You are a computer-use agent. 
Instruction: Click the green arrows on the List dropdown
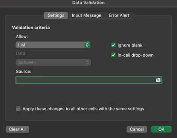coord(87,45)
